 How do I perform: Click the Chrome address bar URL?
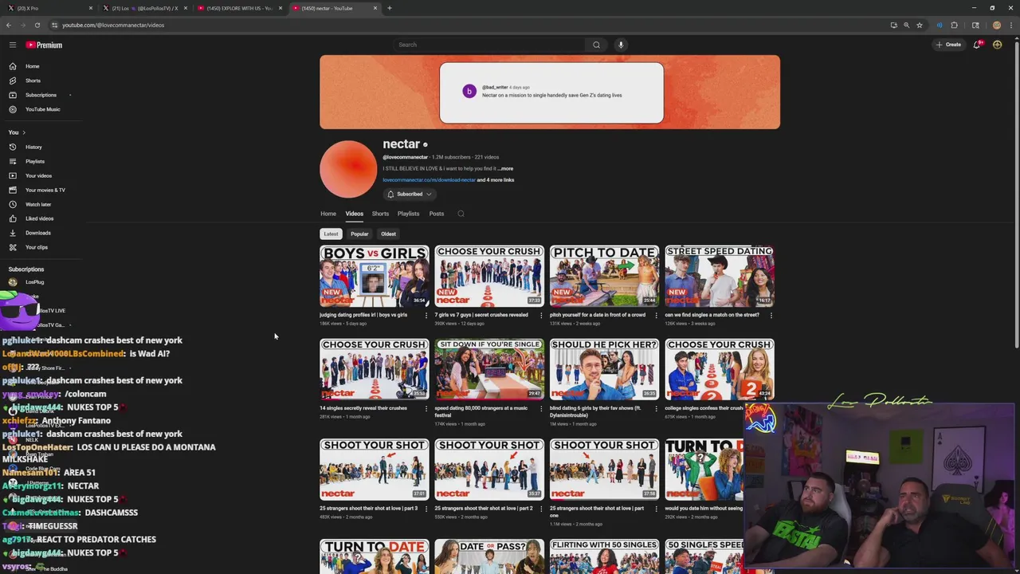(x=113, y=25)
